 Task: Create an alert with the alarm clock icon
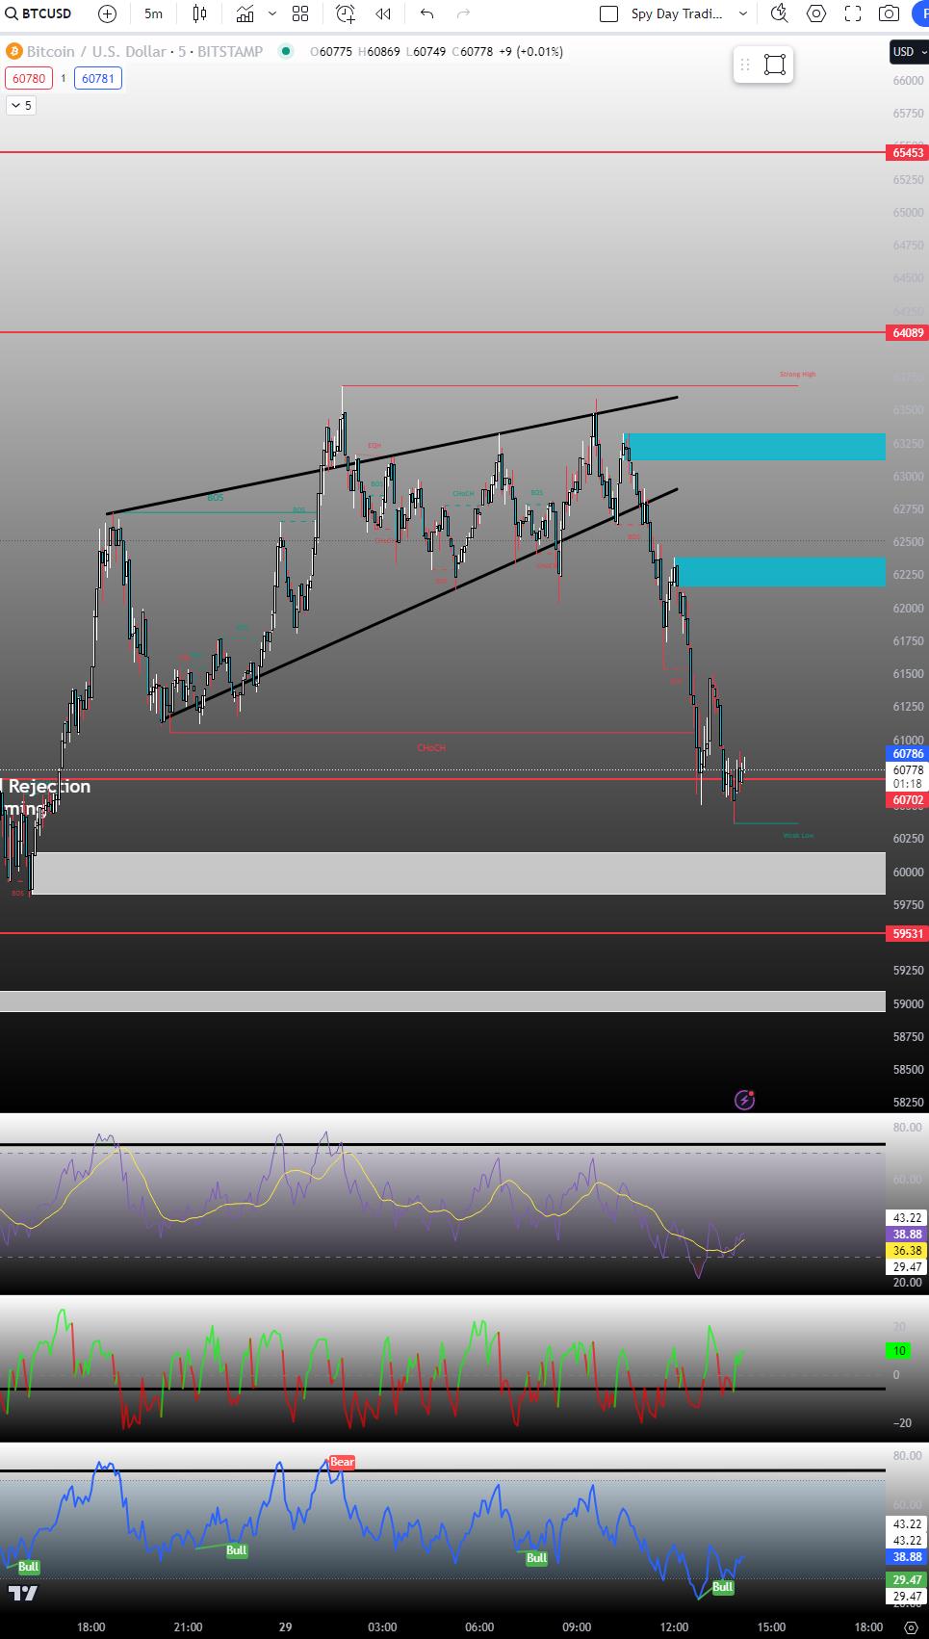click(345, 13)
